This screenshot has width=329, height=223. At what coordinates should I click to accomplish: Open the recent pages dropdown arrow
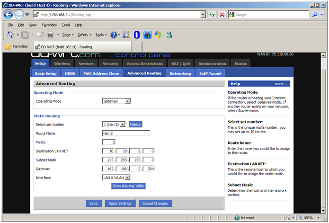[x=27, y=15]
